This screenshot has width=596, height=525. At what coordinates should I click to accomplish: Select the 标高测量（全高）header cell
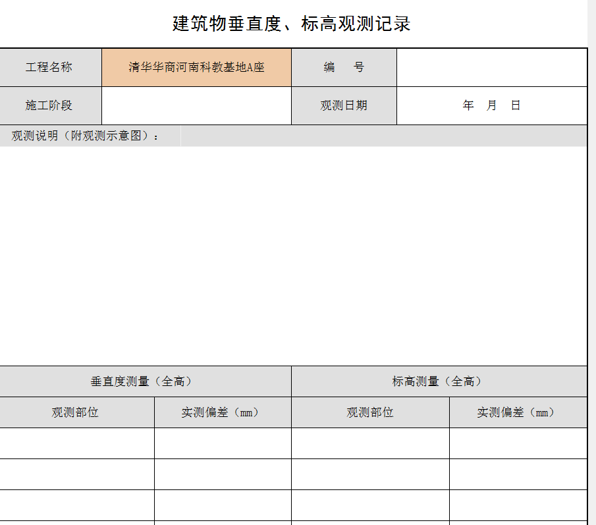pos(439,381)
